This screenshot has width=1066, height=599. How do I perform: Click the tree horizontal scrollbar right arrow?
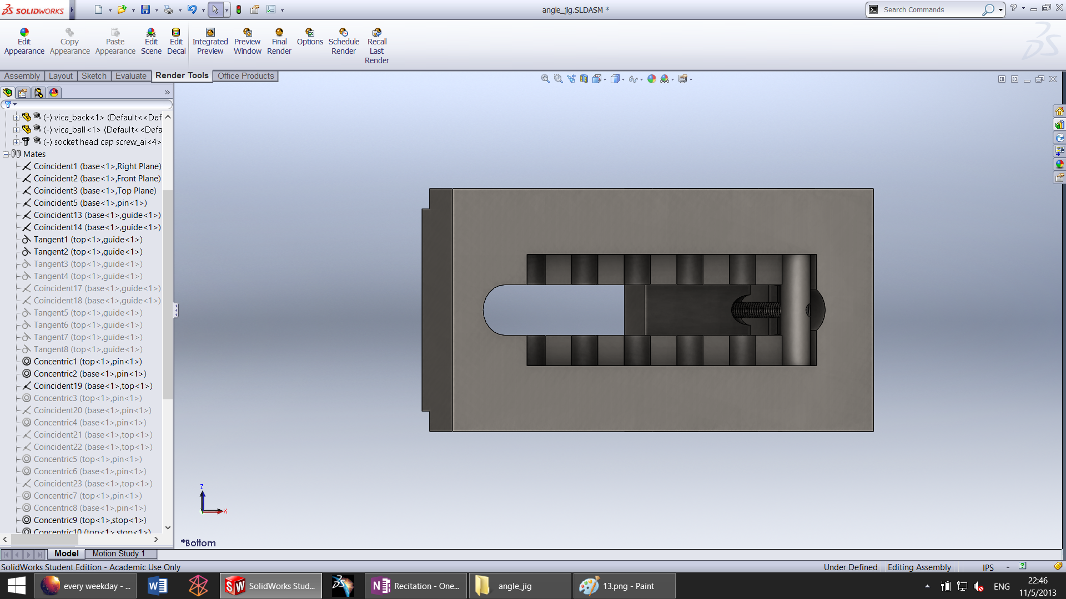156,539
